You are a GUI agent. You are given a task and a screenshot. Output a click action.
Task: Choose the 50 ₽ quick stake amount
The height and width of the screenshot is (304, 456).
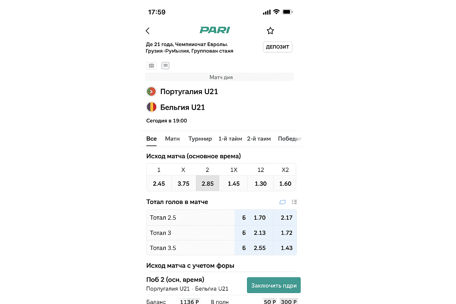[270, 301]
